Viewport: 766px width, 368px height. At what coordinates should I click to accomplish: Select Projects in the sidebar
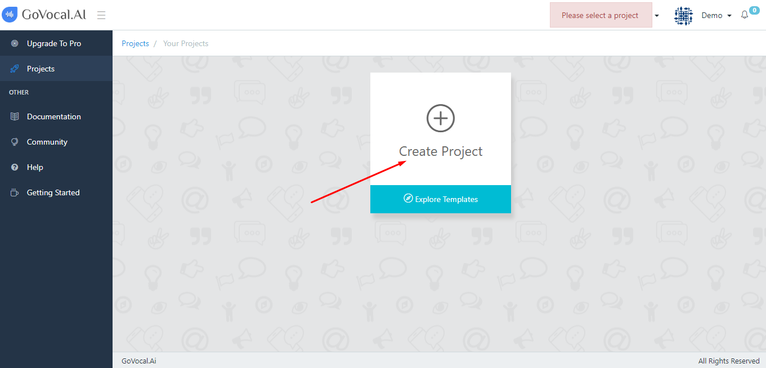click(x=56, y=69)
